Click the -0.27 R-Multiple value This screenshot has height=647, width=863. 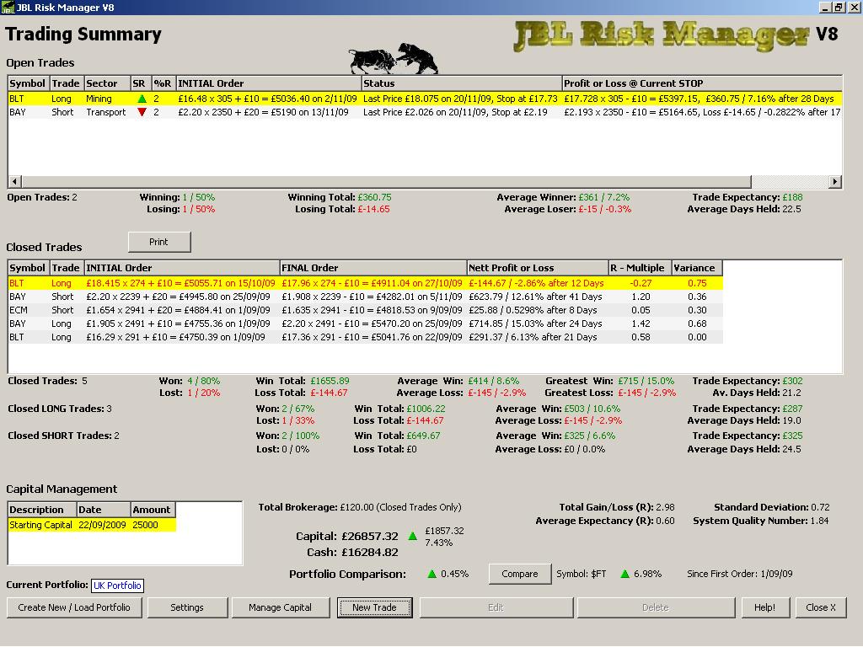pyautogui.click(x=641, y=283)
